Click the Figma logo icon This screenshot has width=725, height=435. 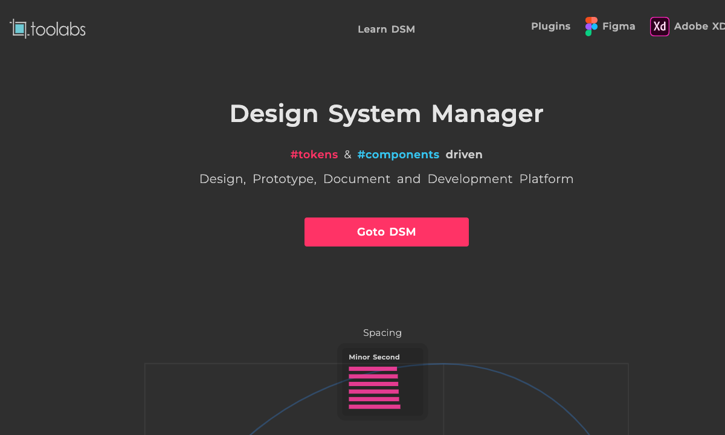pos(591,27)
